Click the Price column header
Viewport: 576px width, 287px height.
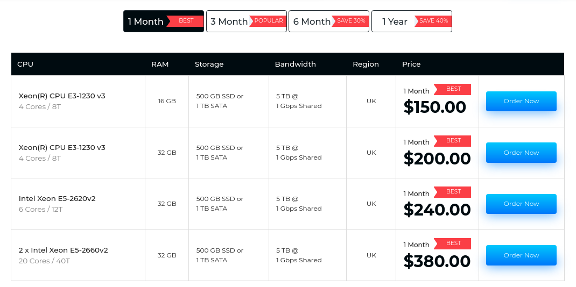click(411, 64)
